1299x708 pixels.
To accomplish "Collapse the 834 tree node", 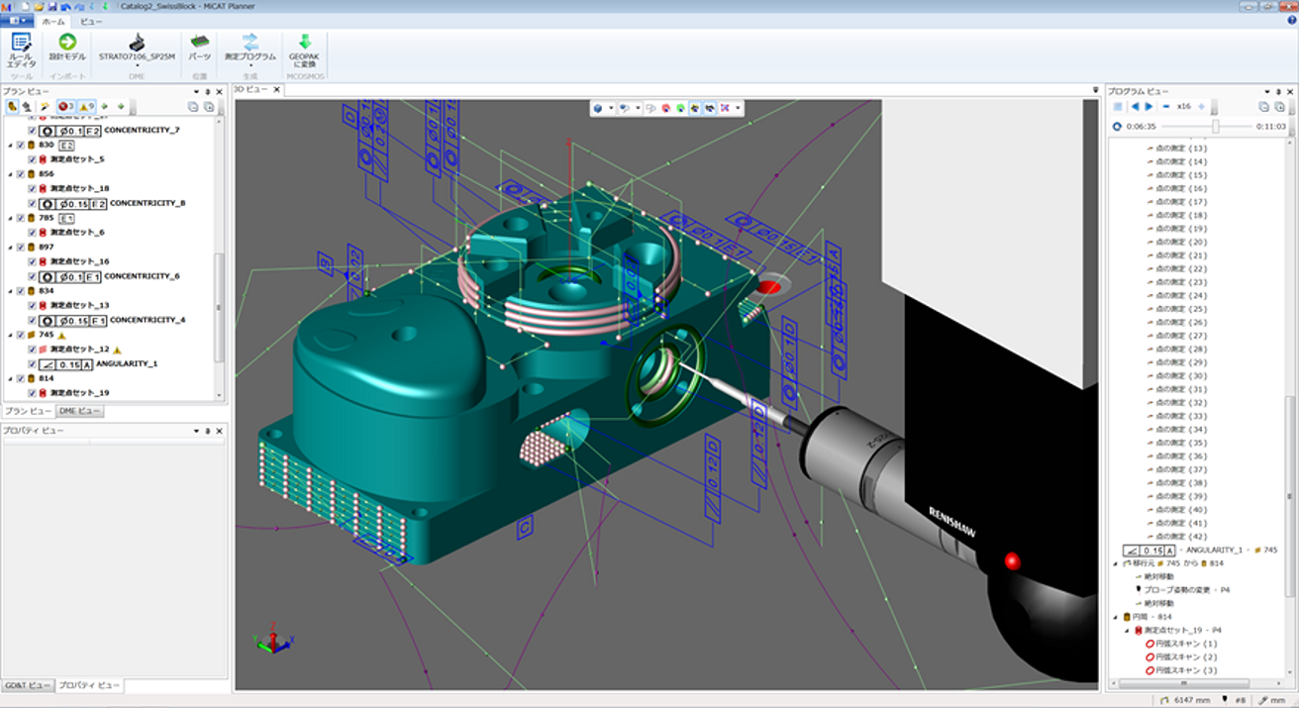I will (11, 291).
